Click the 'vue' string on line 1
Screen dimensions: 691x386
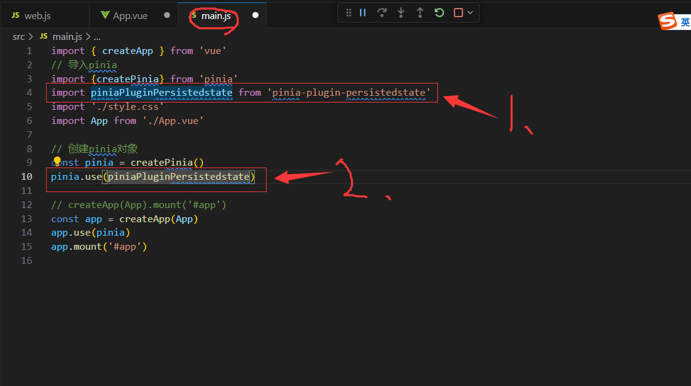coord(213,51)
